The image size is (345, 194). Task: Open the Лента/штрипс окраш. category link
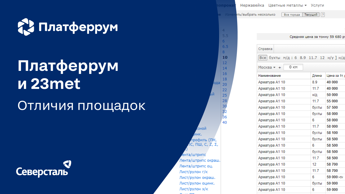click(200, 160)
